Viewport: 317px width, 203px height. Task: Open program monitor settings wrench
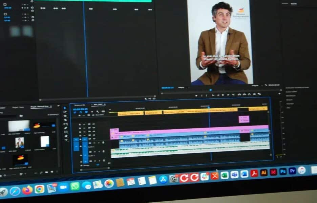coord(266,85)
